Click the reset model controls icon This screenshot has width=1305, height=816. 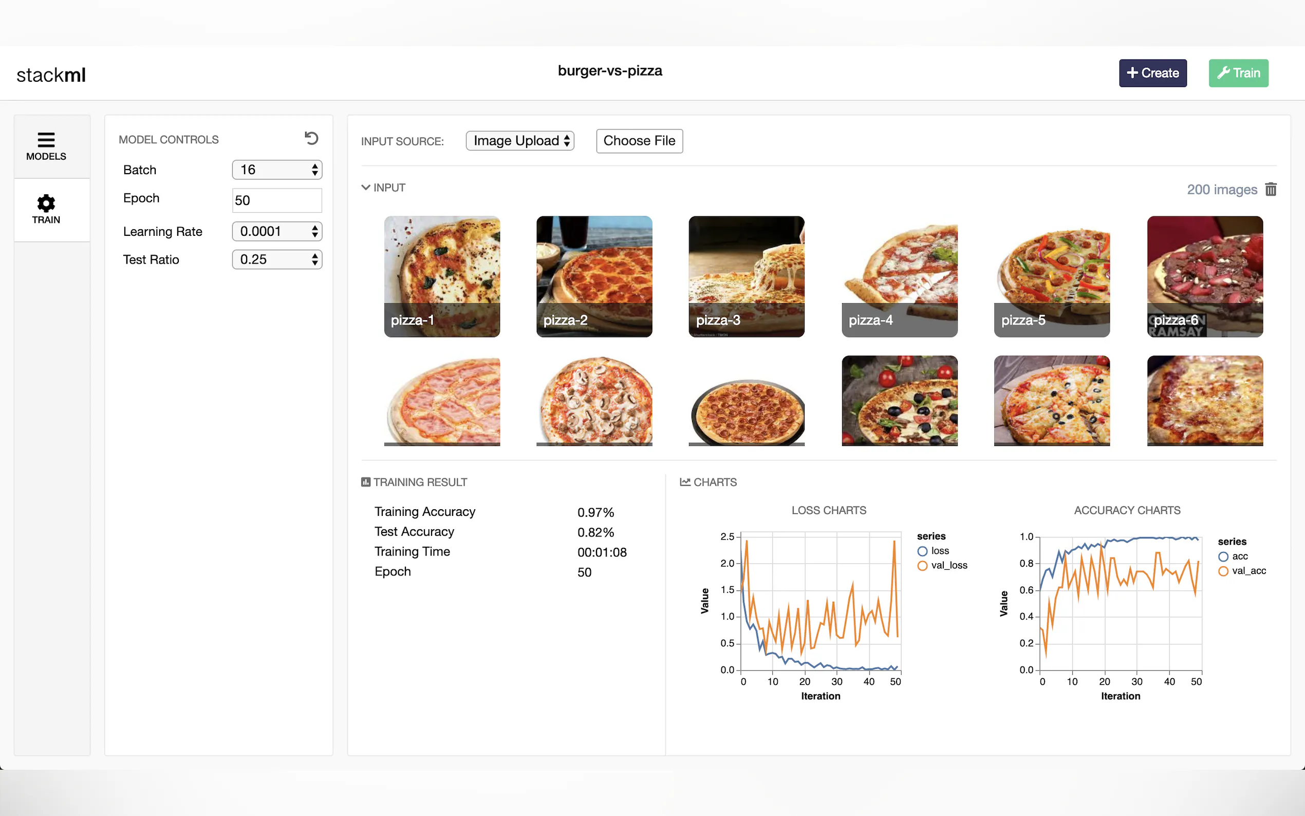(x=311, y=138)
